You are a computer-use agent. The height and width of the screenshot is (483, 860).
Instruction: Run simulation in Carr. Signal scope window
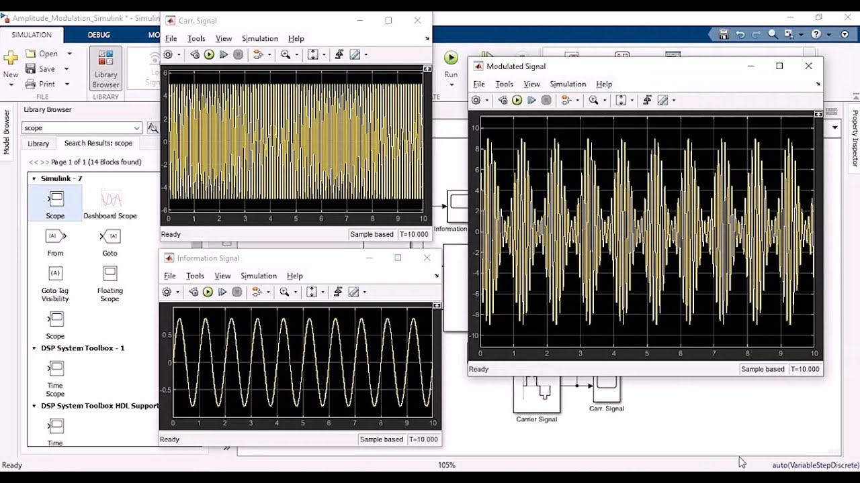click(x=209, y=55)
